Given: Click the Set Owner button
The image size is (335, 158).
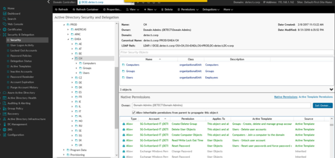Looking at the screenshot, I should click(x=322, y=105).
